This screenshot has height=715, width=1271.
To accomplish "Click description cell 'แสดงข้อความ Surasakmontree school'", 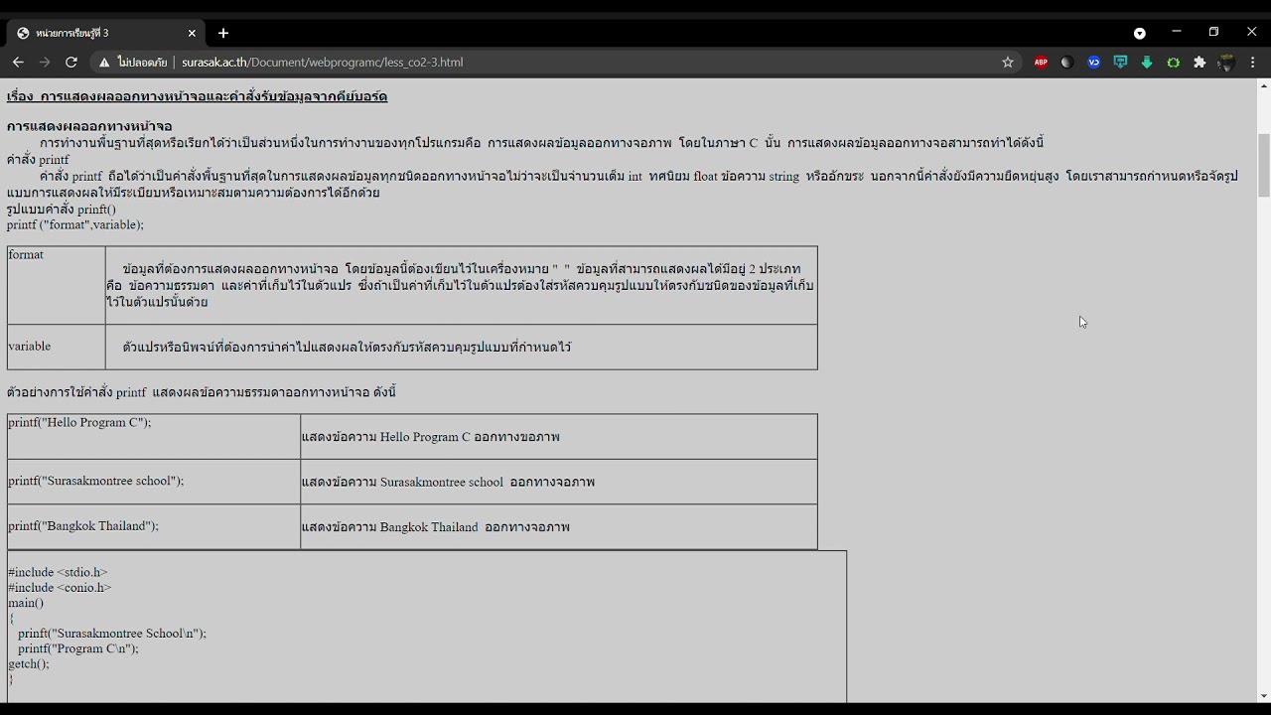I will (x=559, y=482).
